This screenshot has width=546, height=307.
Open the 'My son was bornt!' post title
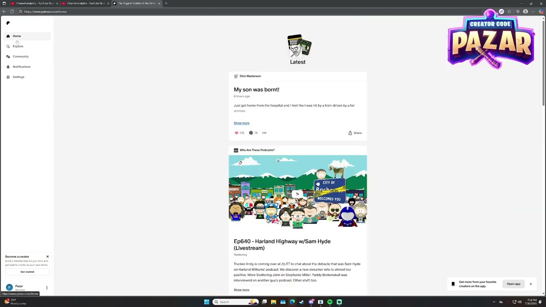256,90
